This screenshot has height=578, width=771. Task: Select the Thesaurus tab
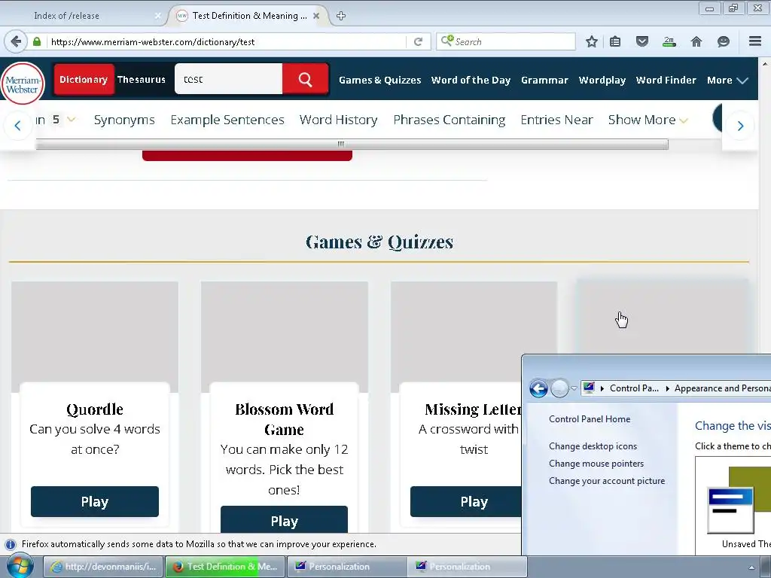[142, 79]
